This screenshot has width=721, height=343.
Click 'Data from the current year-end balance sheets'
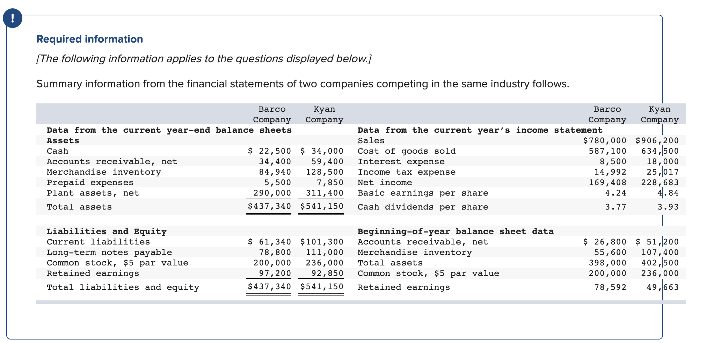169,130
